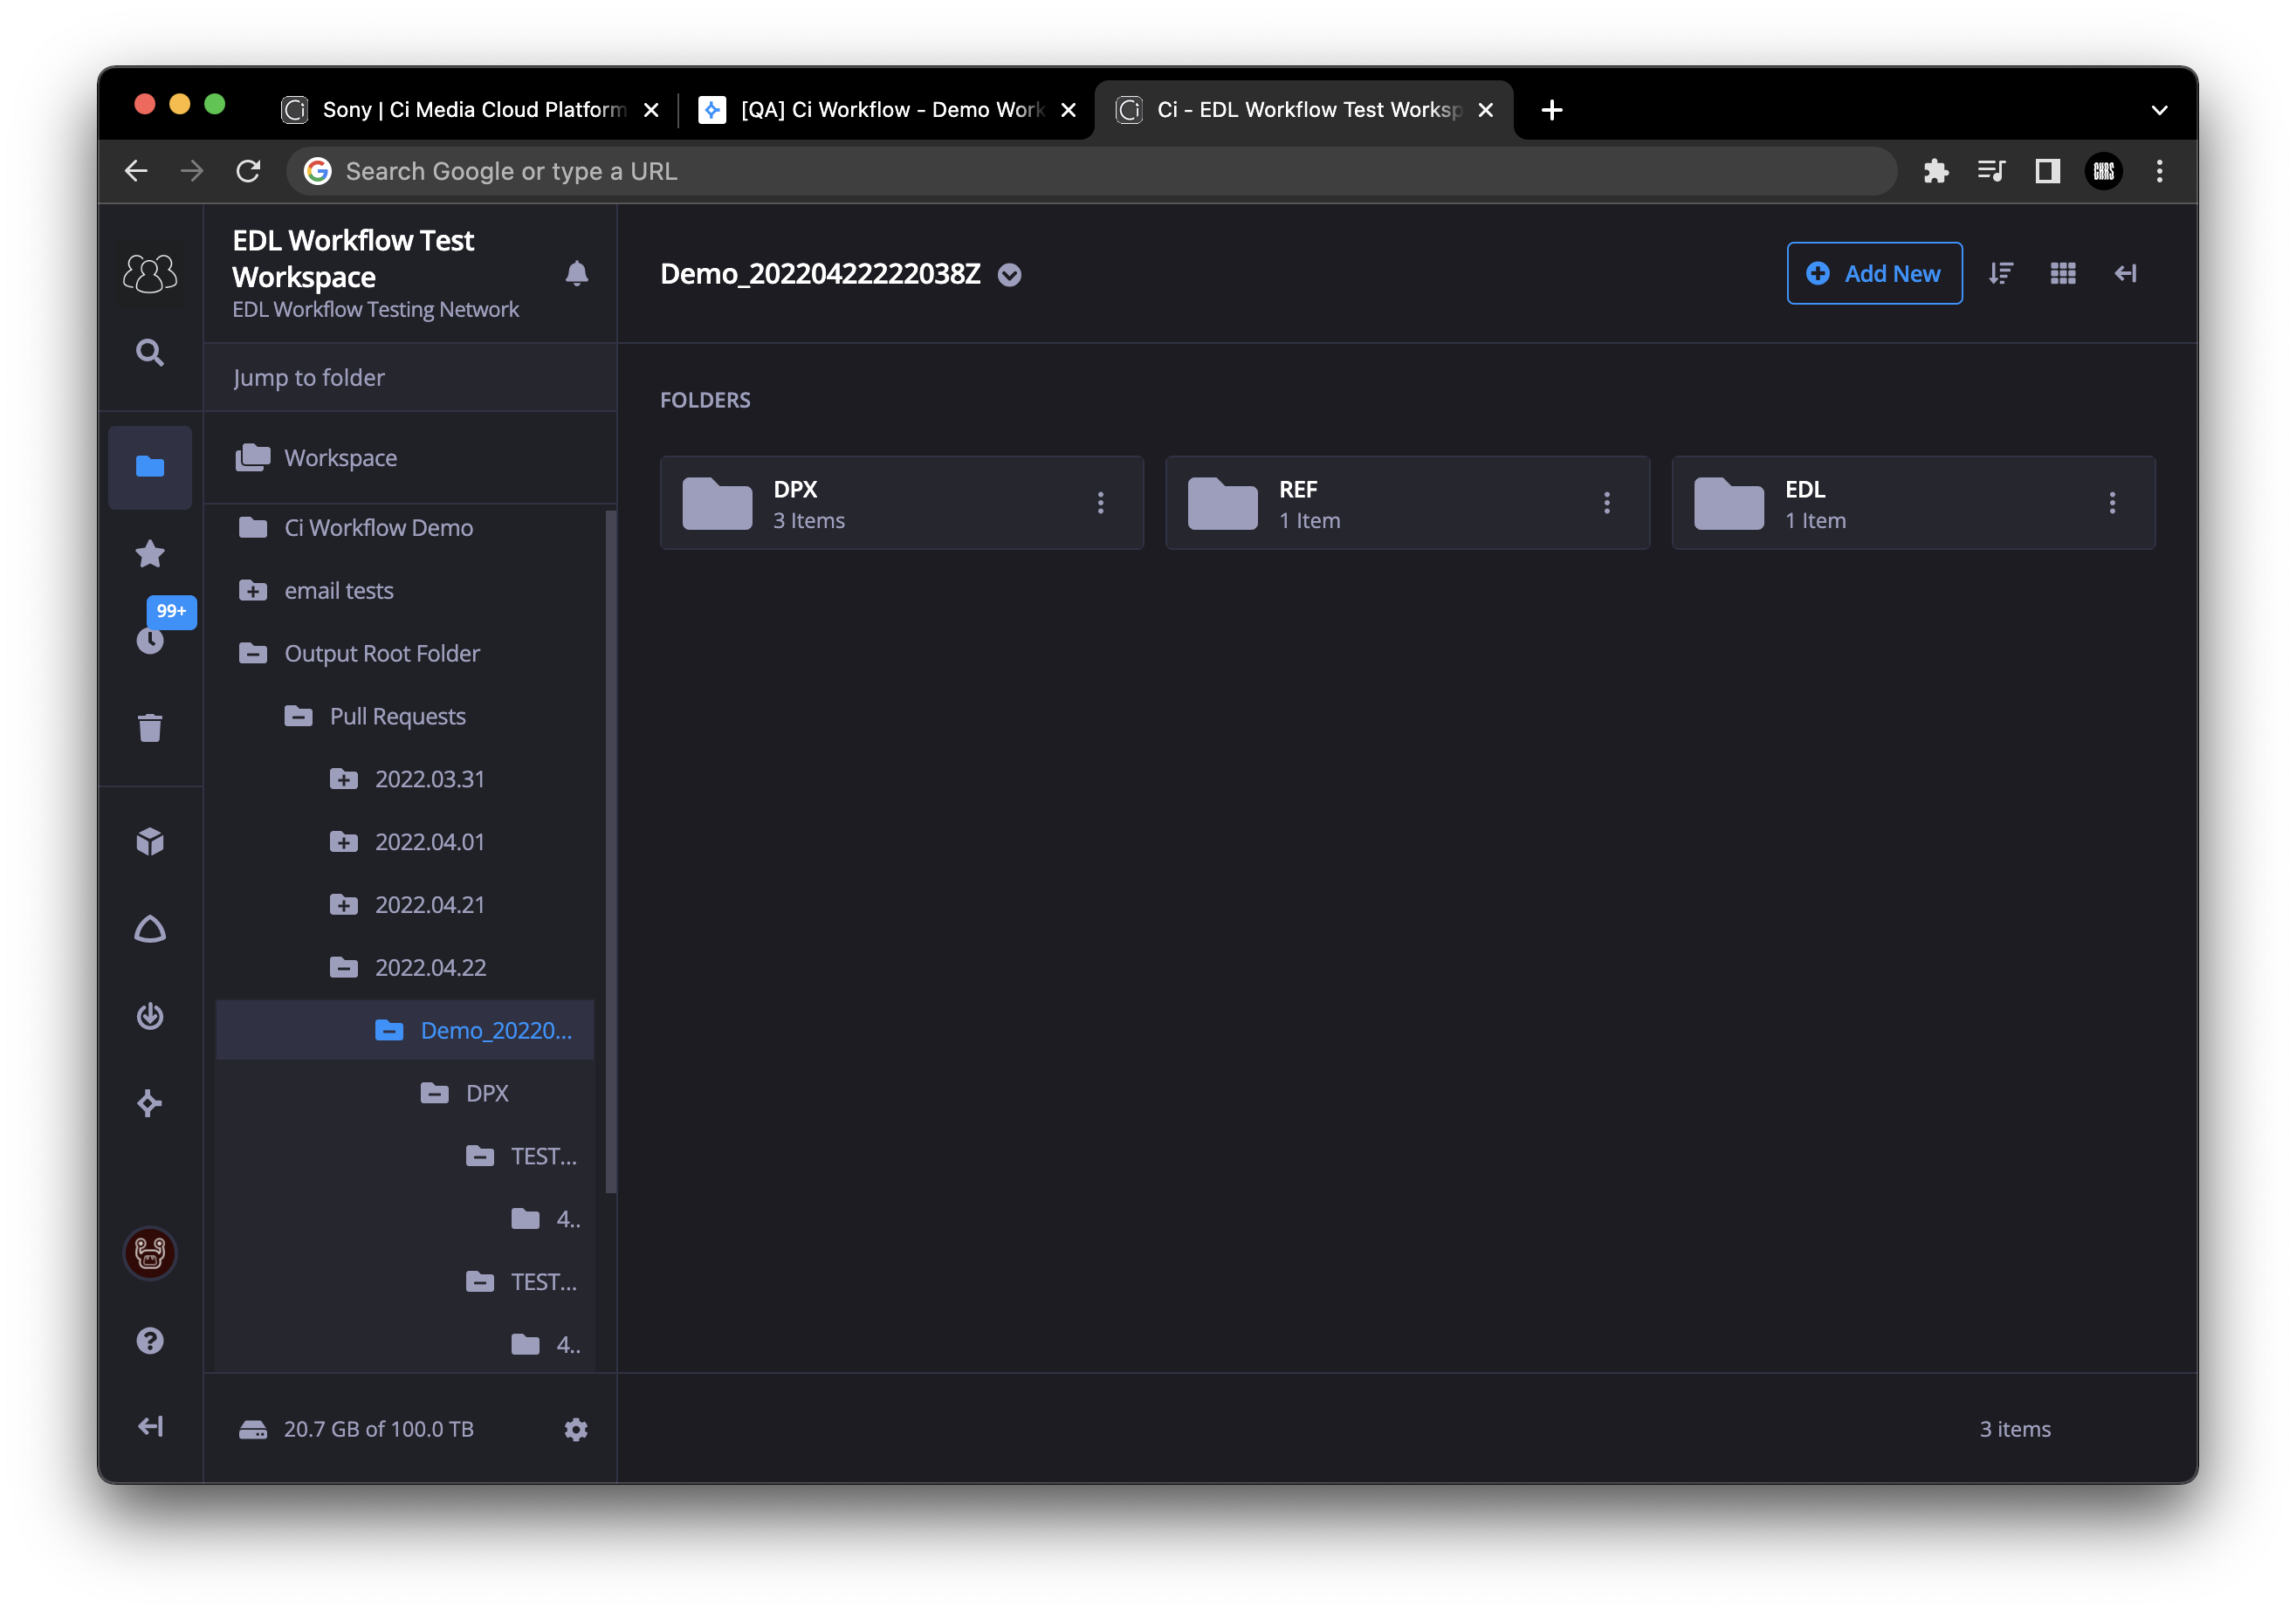Expand the email tests folder
Image resolution: width=2296 pixels, height=1613 pixels.
pyautogui.click(x=253, y=590)
